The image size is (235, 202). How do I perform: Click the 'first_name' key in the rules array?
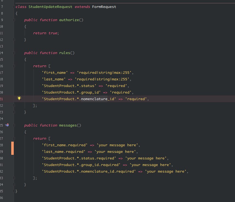(x=55, y=72)
